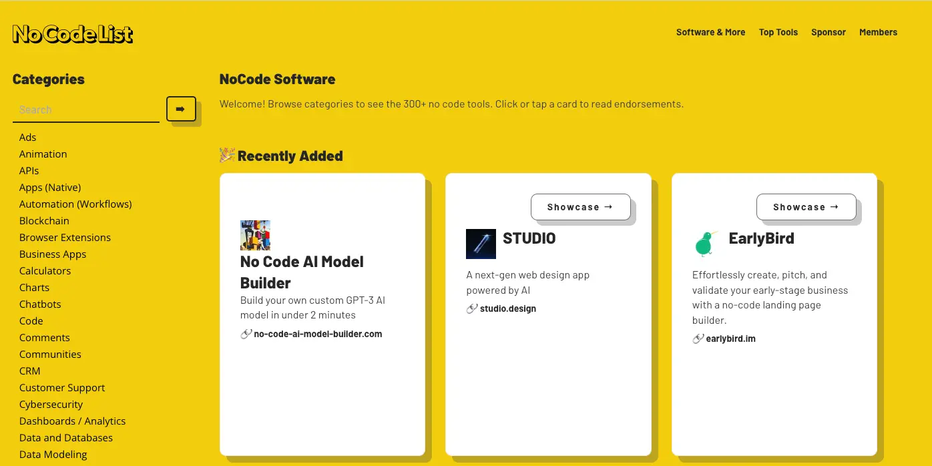
Task: Open the Sponsor link
Action: 828,32
